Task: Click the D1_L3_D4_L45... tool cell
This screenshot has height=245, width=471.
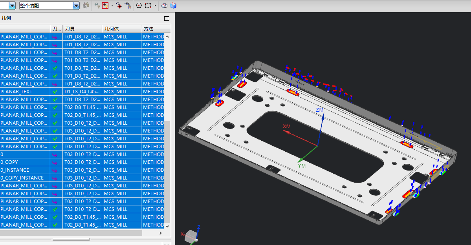Action: coord(82,91)
